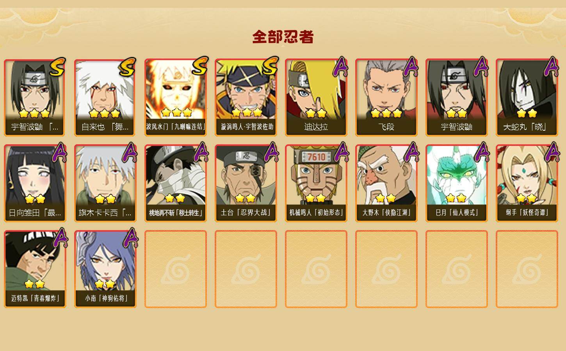Click the 小南「神驹佑将」 card
Image resolution: width=566 pixels, height=351 pixels.
click(105, 269)
